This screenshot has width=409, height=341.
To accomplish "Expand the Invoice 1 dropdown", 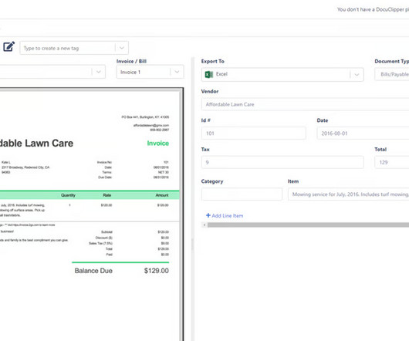I will click(177, 72).
